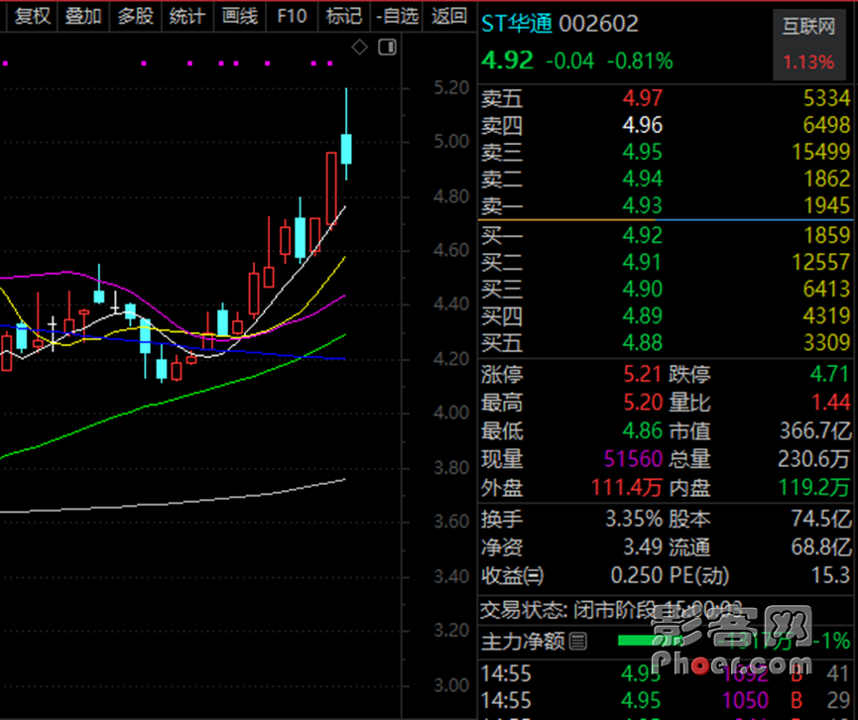
Task: Click the green 主力净额 progress bar
Action: 650,641
